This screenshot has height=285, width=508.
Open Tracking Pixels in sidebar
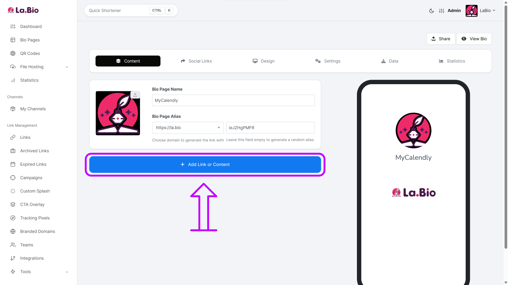[x=35, y=218]
